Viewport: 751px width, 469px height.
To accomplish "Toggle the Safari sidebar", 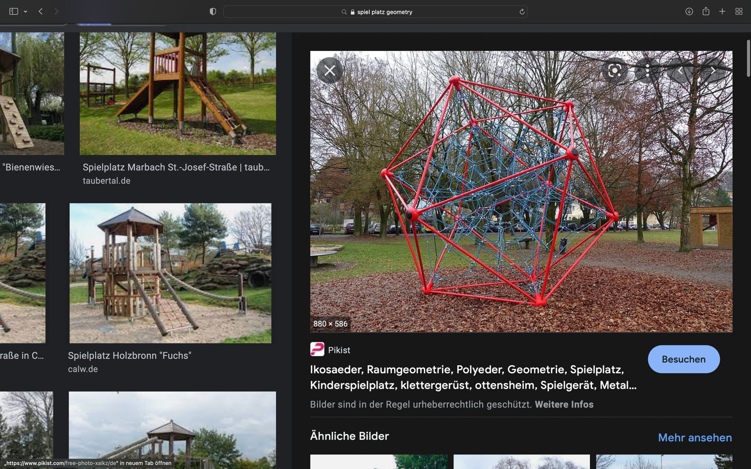I will pyautogui.click(x=14, y=12).
